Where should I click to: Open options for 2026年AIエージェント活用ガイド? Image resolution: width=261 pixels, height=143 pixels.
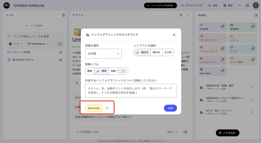pos(252,99)
